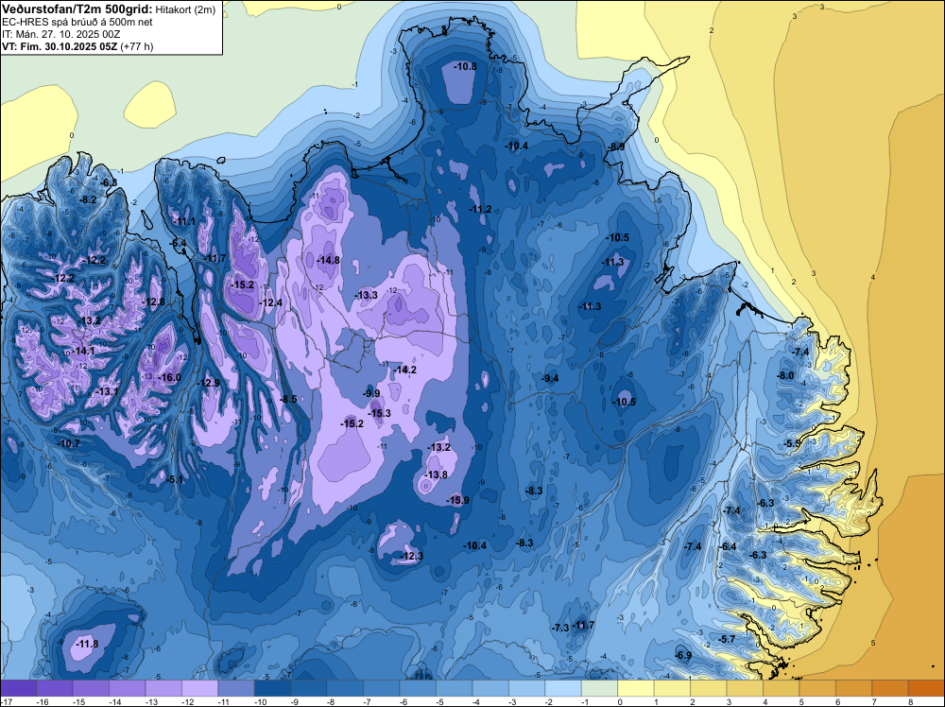Click the -8.9 temperature value
This screenshot has height=707, width=945.
[615, 147]
